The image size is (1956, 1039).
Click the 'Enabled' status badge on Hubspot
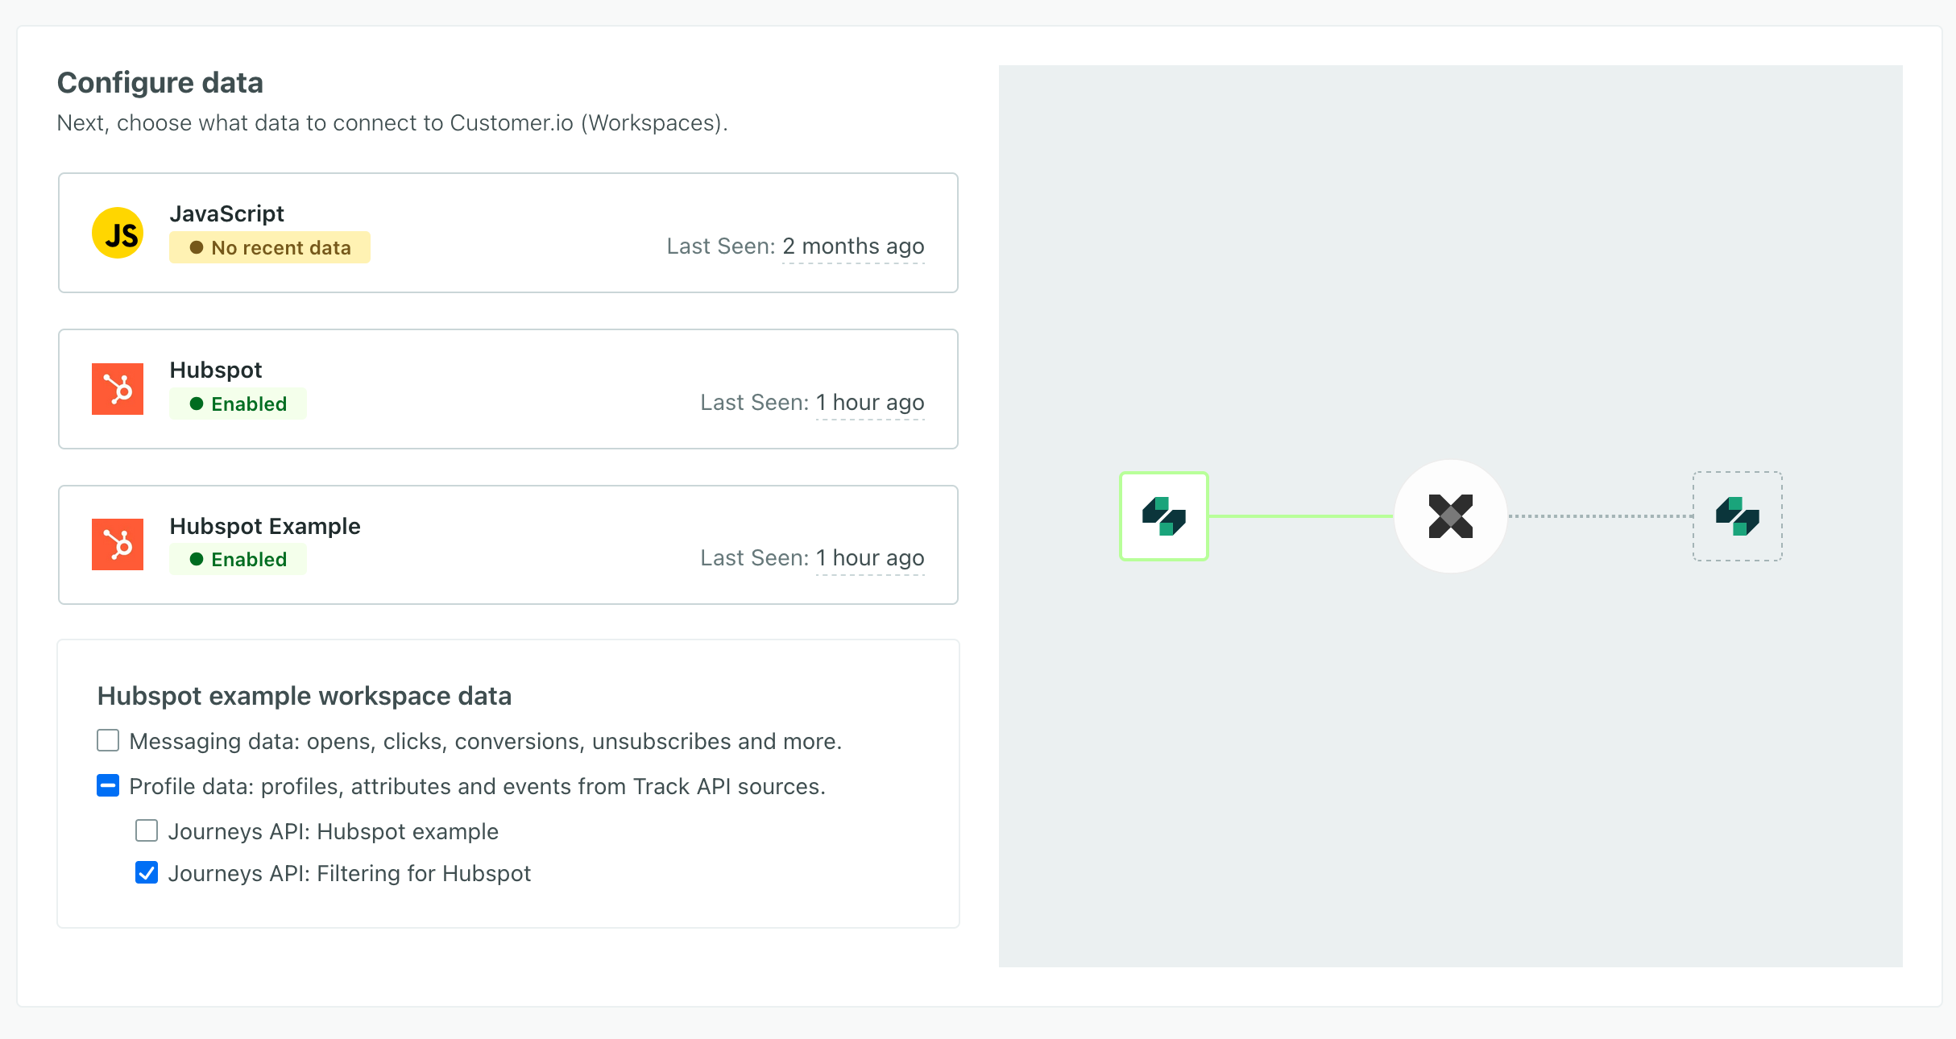tap(238, 404)
